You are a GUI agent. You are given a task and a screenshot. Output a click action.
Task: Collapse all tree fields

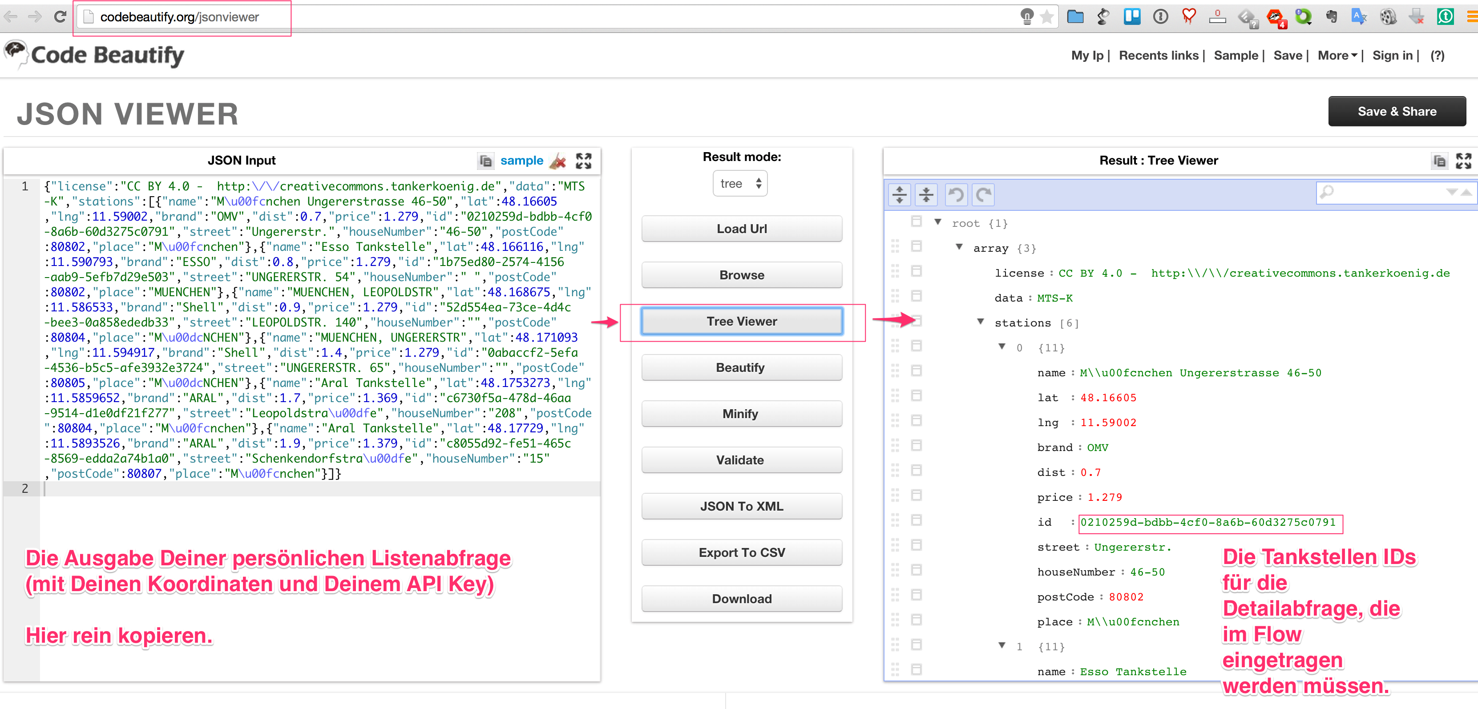[926, 195]
